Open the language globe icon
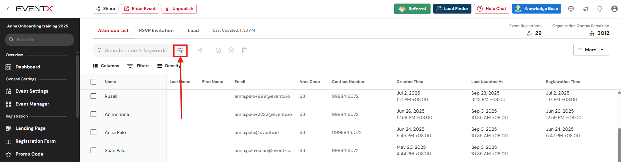Viewport: 621px width, 162px height. pos(571,9)
